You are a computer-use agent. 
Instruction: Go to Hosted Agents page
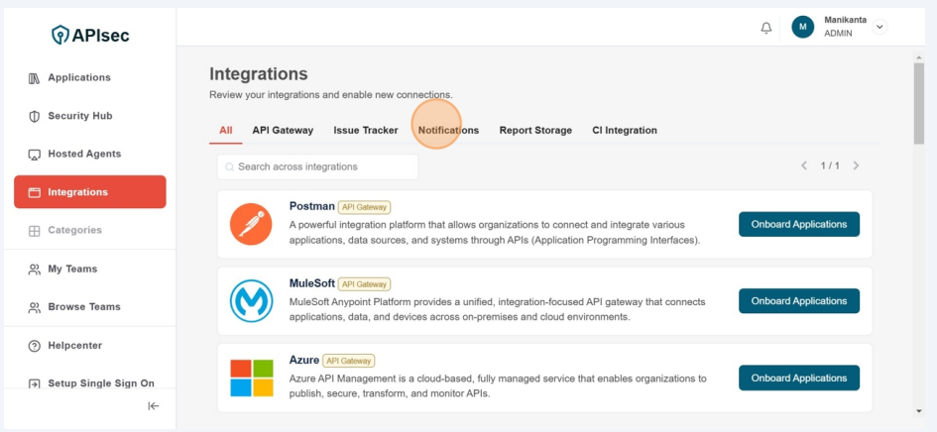[x=84, y=155]
